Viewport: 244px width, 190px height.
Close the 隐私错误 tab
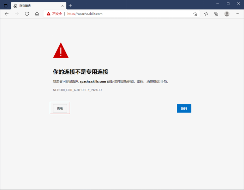click(x=63, y=6)
